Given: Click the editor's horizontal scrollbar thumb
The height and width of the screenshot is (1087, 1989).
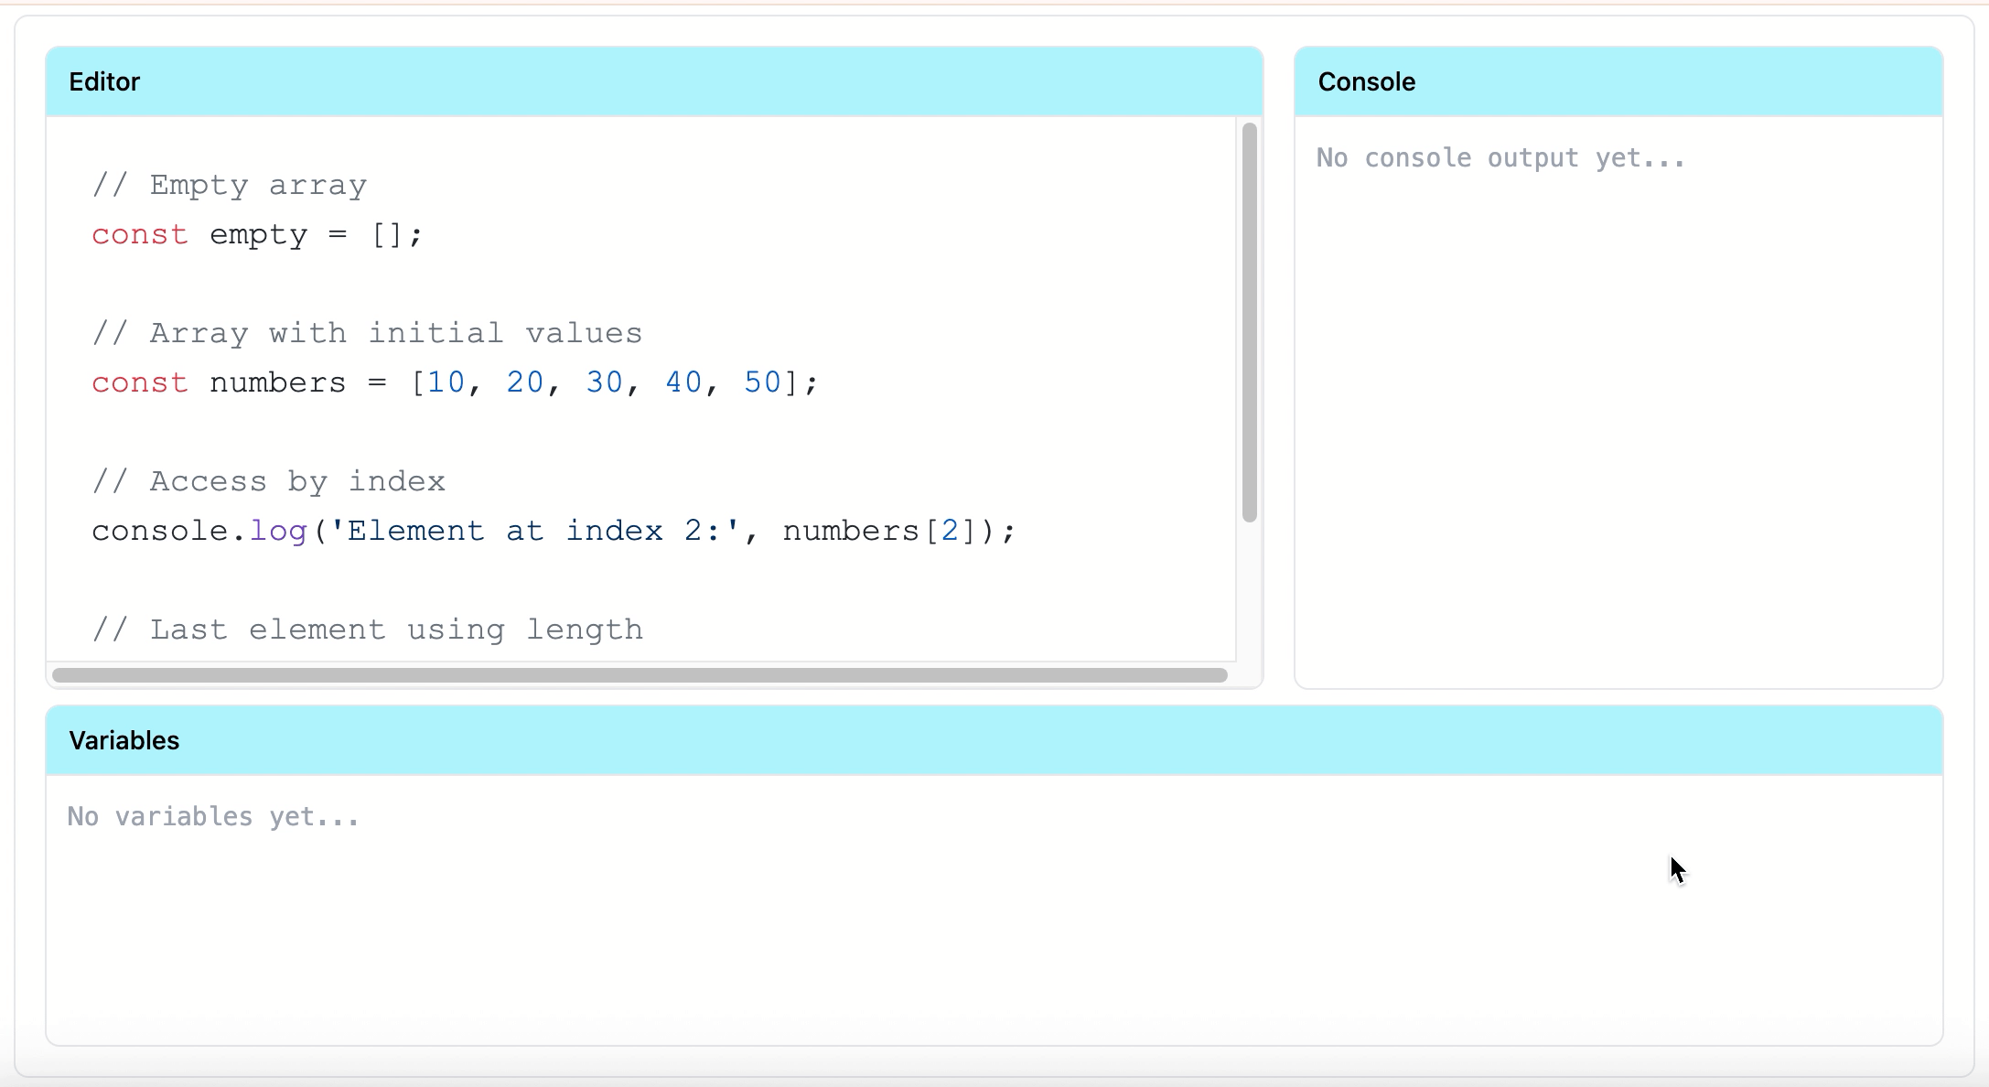Looking at the screenshot, I should tap(639, 675).
